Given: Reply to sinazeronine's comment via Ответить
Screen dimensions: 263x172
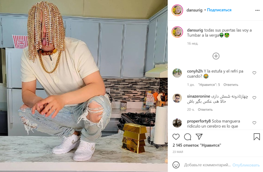Looking at the screenshot, I should pyautogui.click(x=205, y=110).
